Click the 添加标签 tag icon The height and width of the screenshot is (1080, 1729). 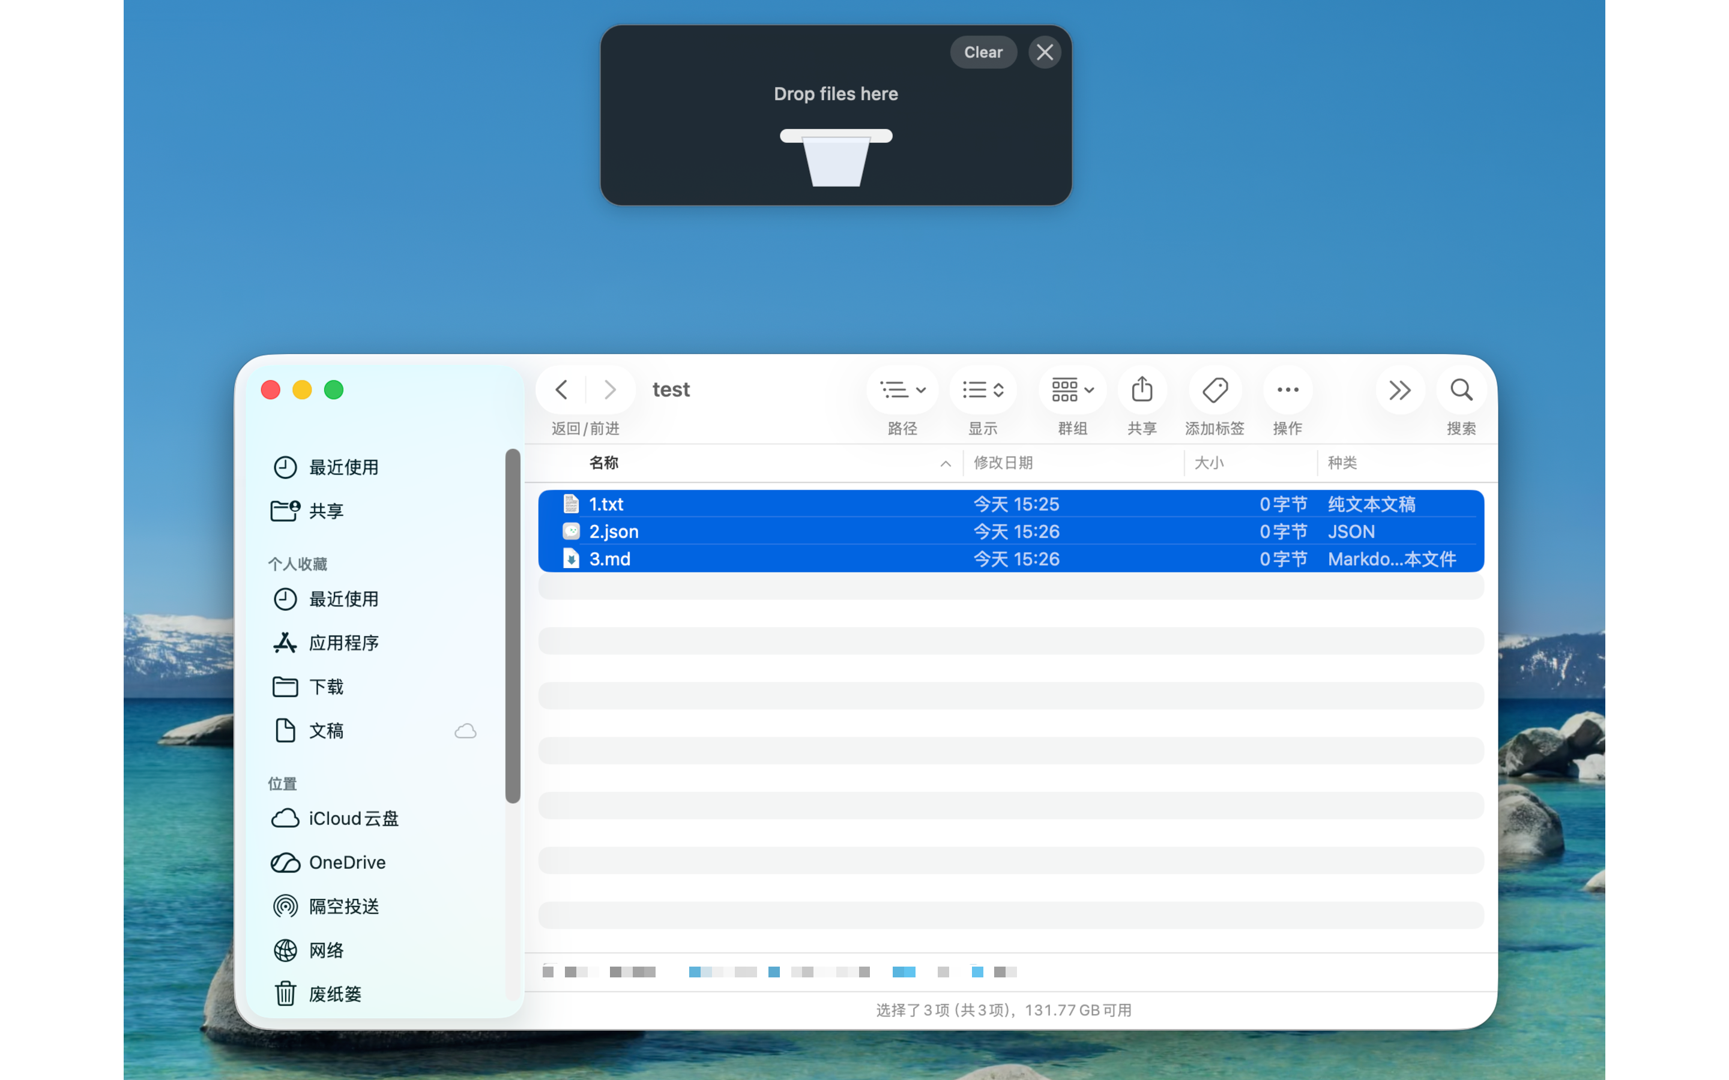point(1215,390)
